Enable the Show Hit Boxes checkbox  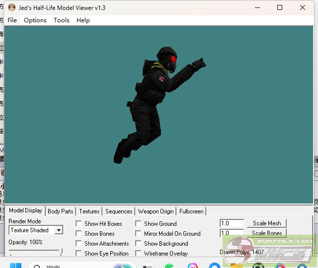(79, 224)
